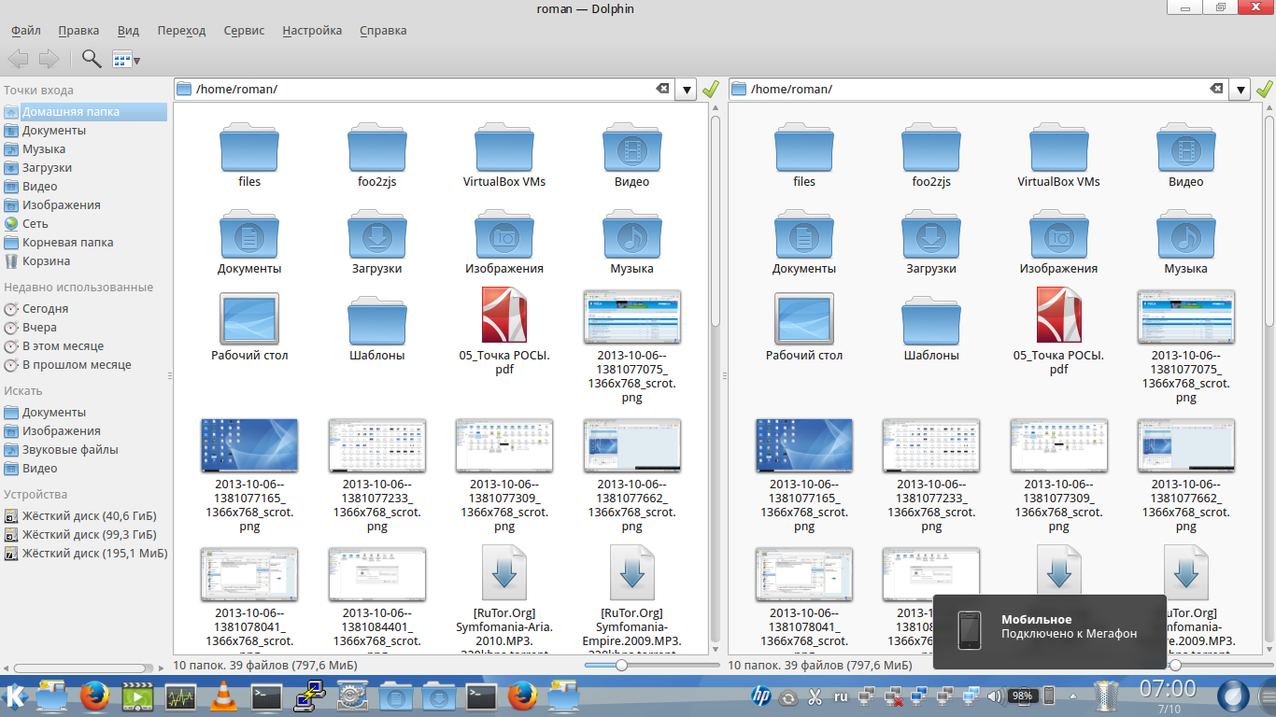Open the VLC cone icon in taskbar

(222, 696)
